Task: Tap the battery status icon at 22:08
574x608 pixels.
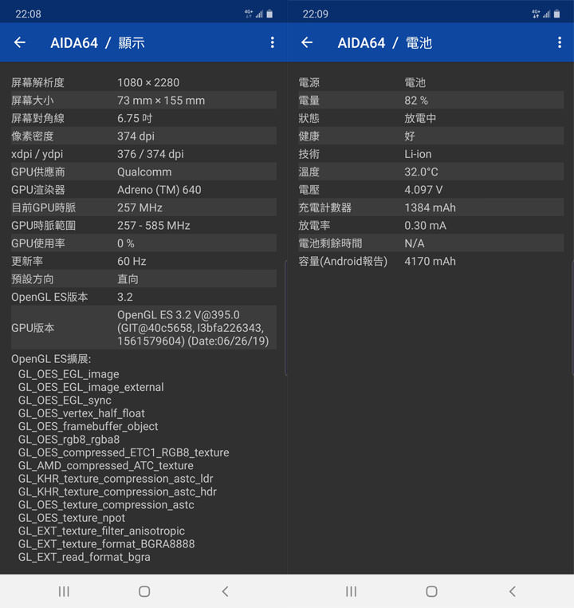Action: 269,14
